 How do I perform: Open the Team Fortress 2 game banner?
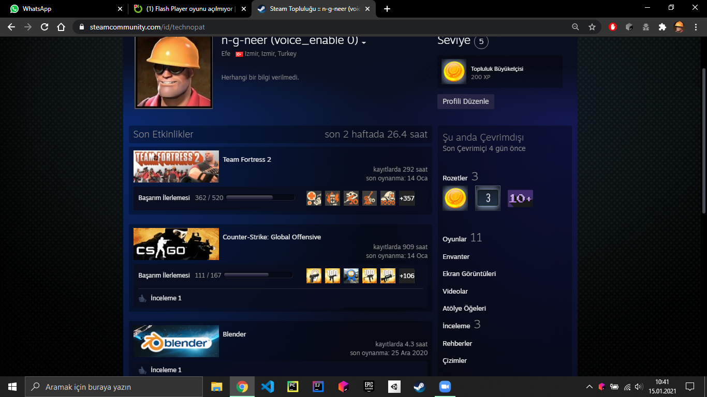(x=176, y=166)
